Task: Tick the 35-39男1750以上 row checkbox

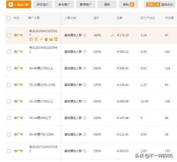Action: (x=9, y=102)
